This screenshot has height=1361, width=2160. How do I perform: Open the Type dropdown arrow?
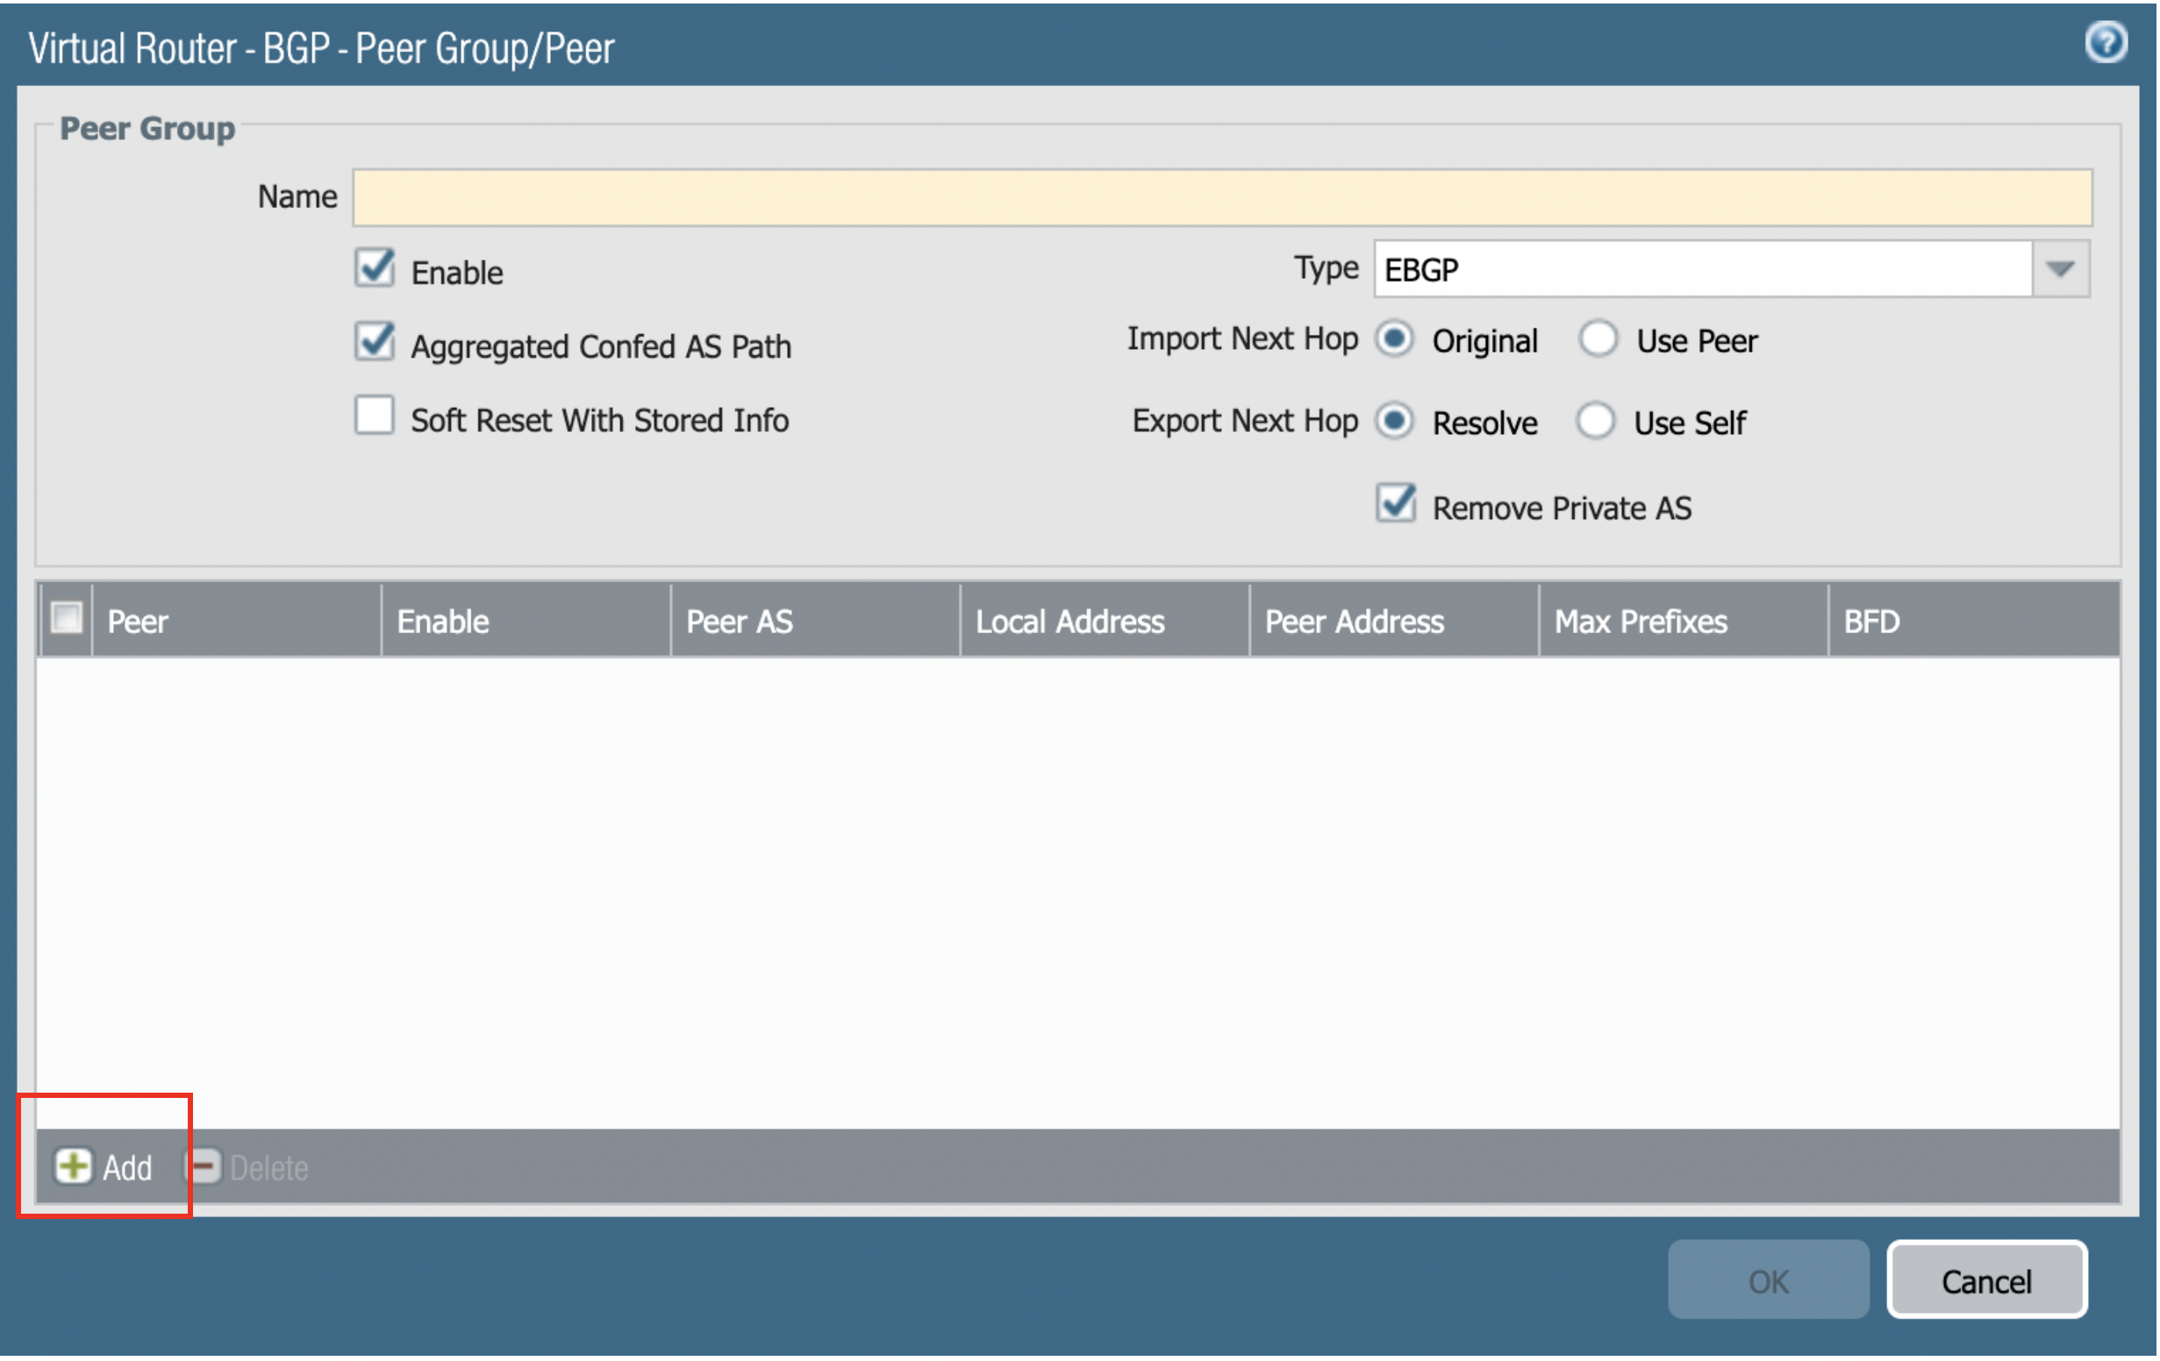click(2061, 269)
